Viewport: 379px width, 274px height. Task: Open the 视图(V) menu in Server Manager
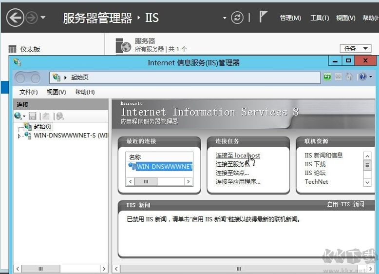(346, 18)
